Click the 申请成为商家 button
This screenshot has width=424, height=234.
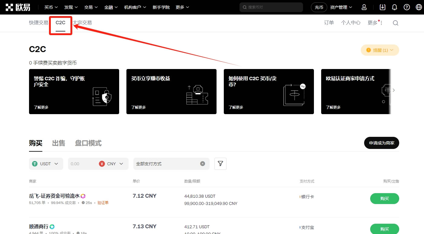coord(381,143)
